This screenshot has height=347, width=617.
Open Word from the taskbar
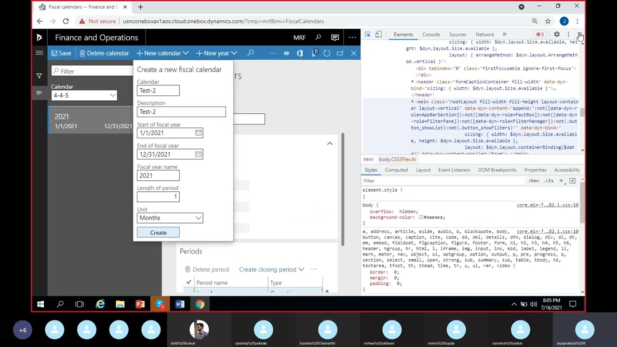pyautogui.click(x=180, y=304)
